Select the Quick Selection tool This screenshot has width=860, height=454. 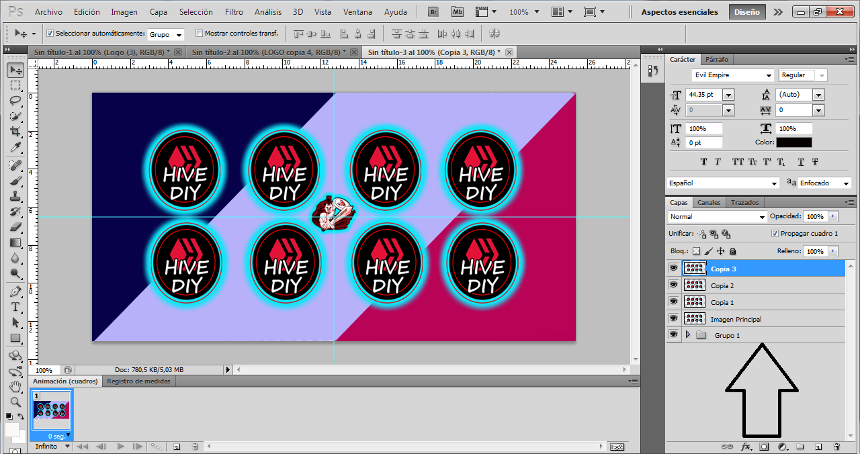(x=15, y=116)
